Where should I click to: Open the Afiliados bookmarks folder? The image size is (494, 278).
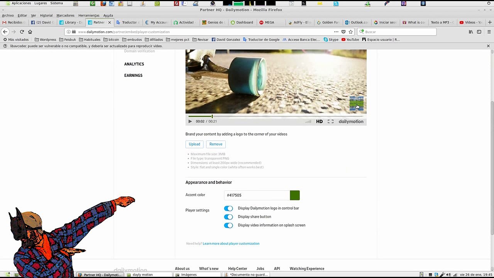[154, 39]
